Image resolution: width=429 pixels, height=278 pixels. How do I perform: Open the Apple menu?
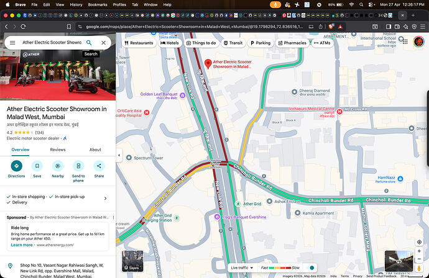[x=7, y=4]
